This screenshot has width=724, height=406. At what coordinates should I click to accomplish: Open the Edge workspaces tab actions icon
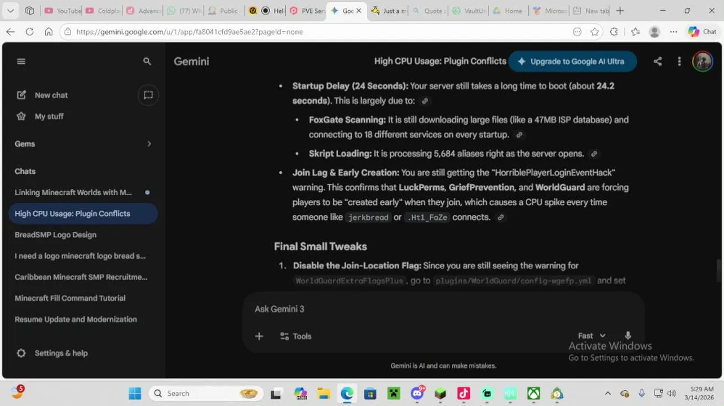[x=29, y=11]
